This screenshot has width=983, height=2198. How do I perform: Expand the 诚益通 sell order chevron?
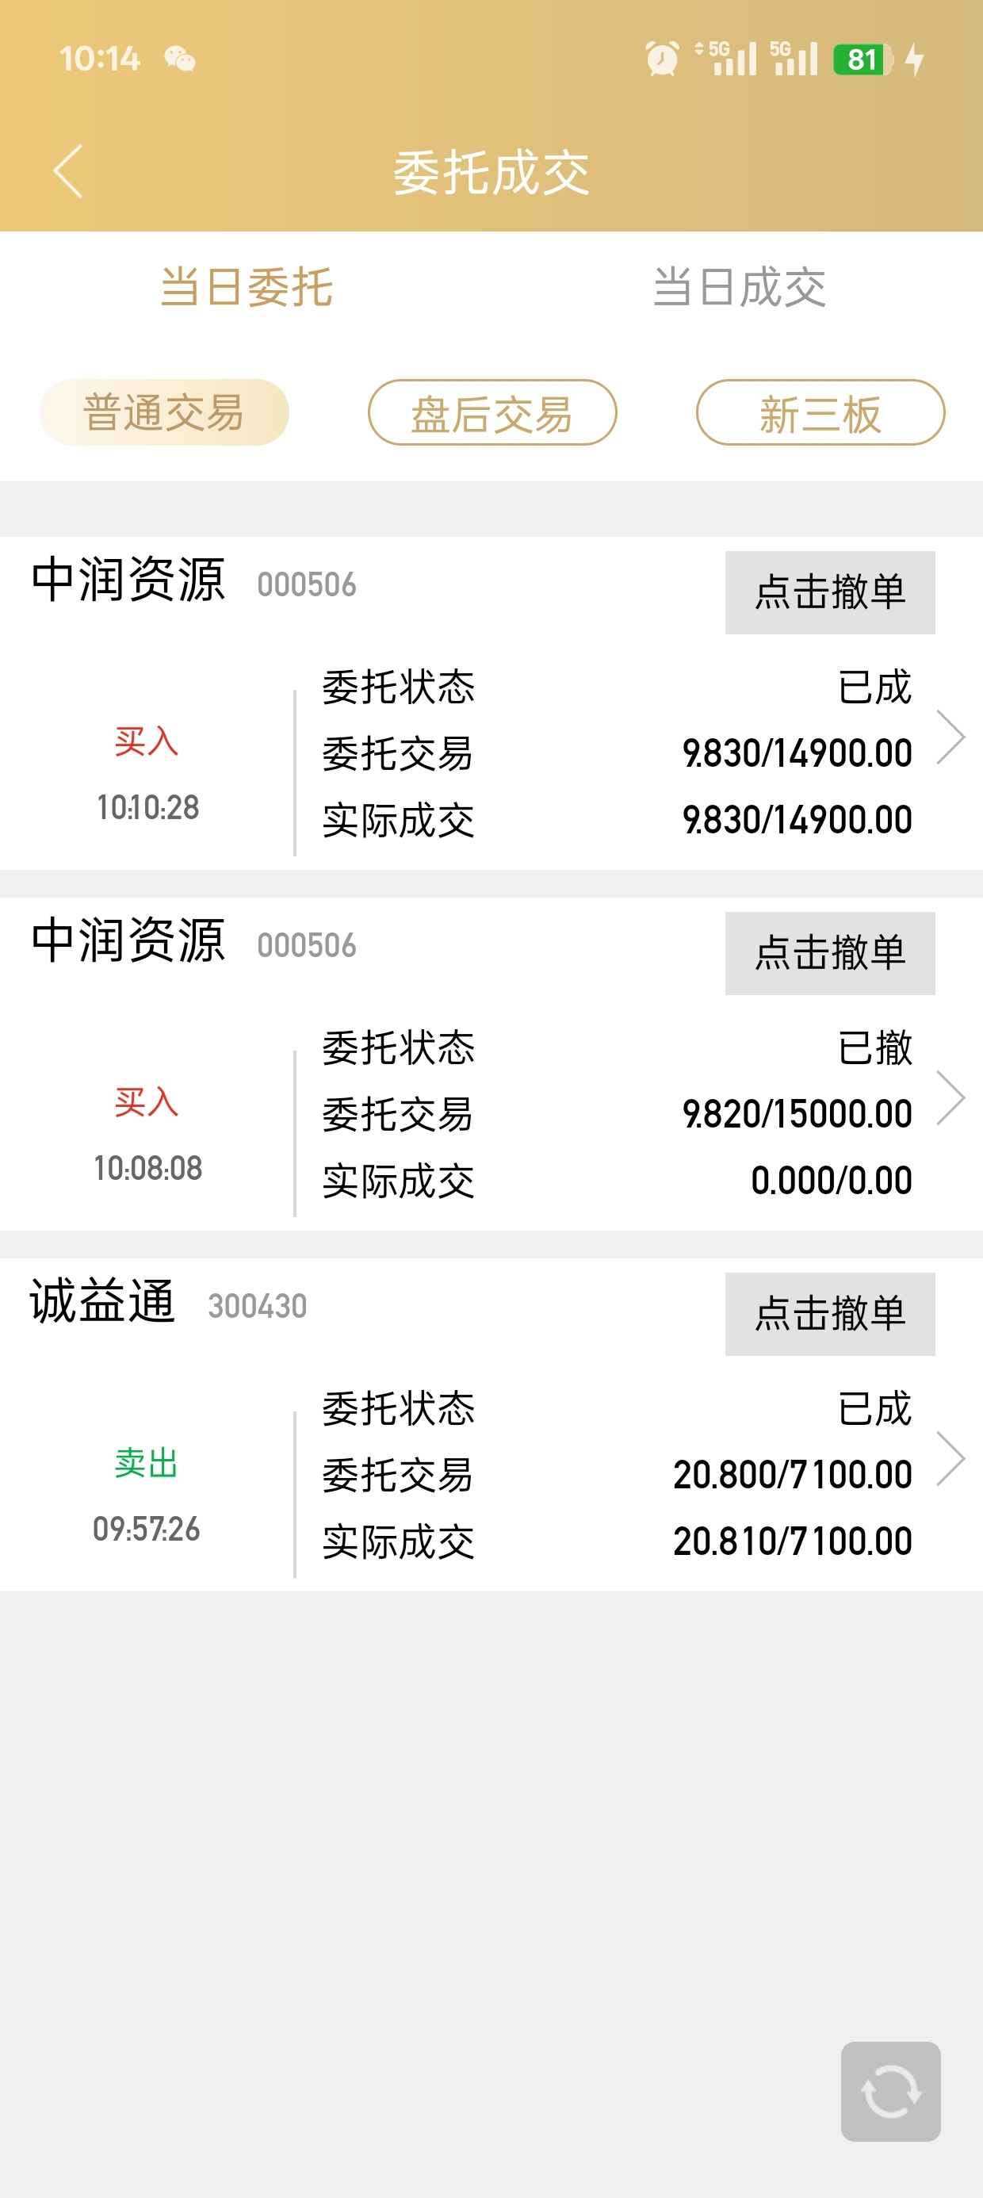click(950, 1458)
